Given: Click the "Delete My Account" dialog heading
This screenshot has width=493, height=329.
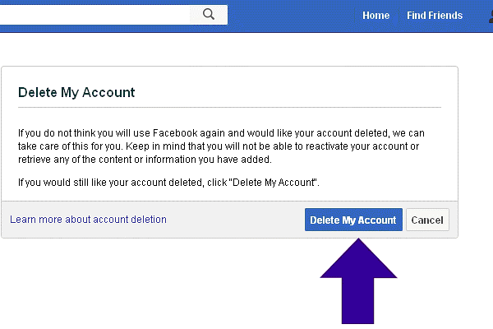Looking at the screenshot, I should click(x=76, y=92).
